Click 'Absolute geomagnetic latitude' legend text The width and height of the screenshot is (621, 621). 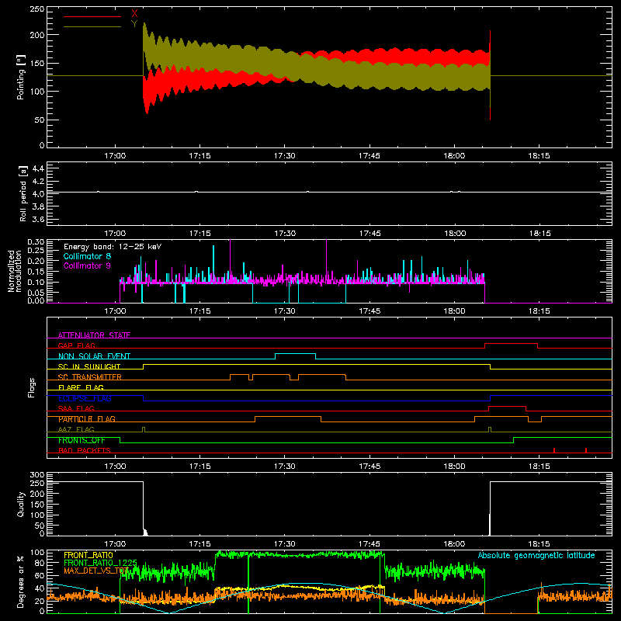[x=536, y=555]
